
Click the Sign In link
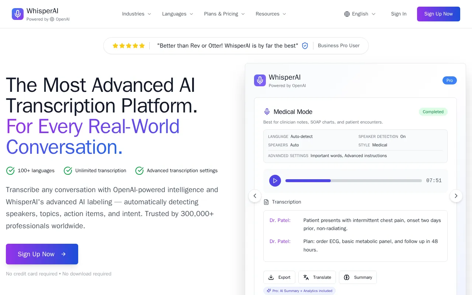click(399, 14)
